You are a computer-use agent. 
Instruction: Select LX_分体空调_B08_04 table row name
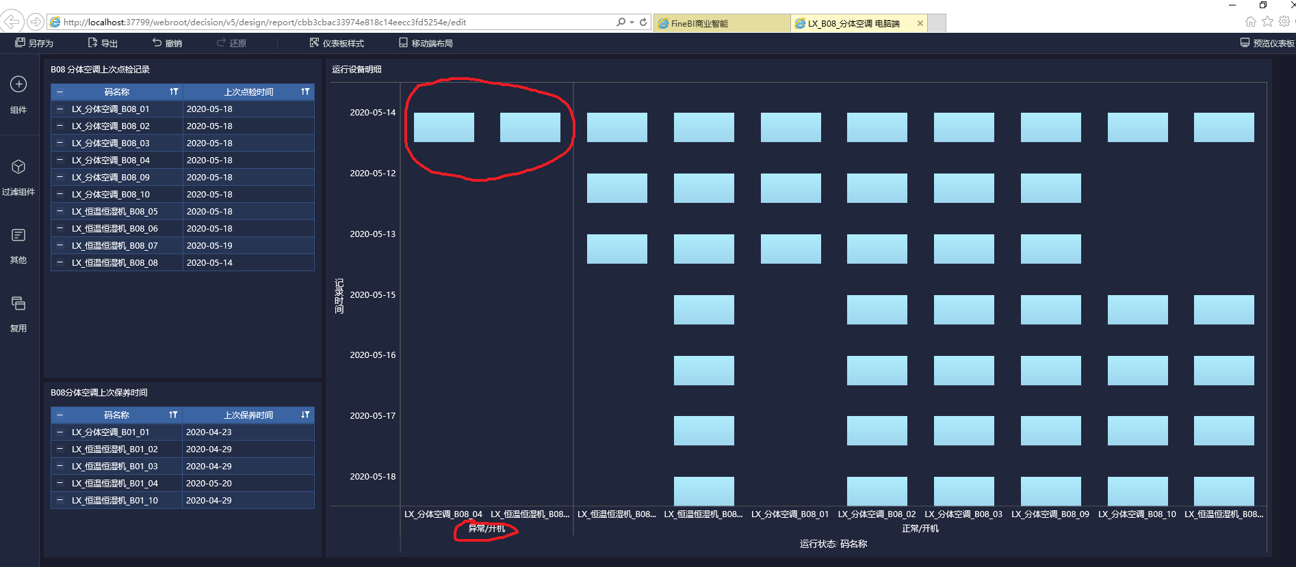pos(111,160)
